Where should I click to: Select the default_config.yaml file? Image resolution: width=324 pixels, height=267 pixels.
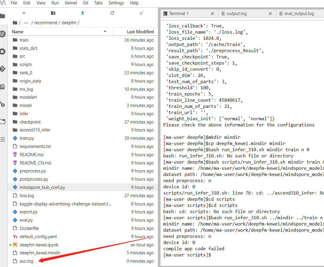(83, 237)
